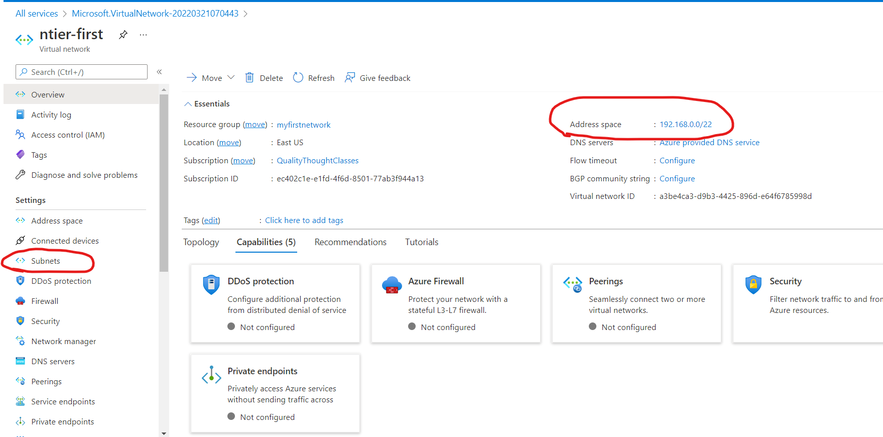Expand the Move dropdown

coord(231,77)
